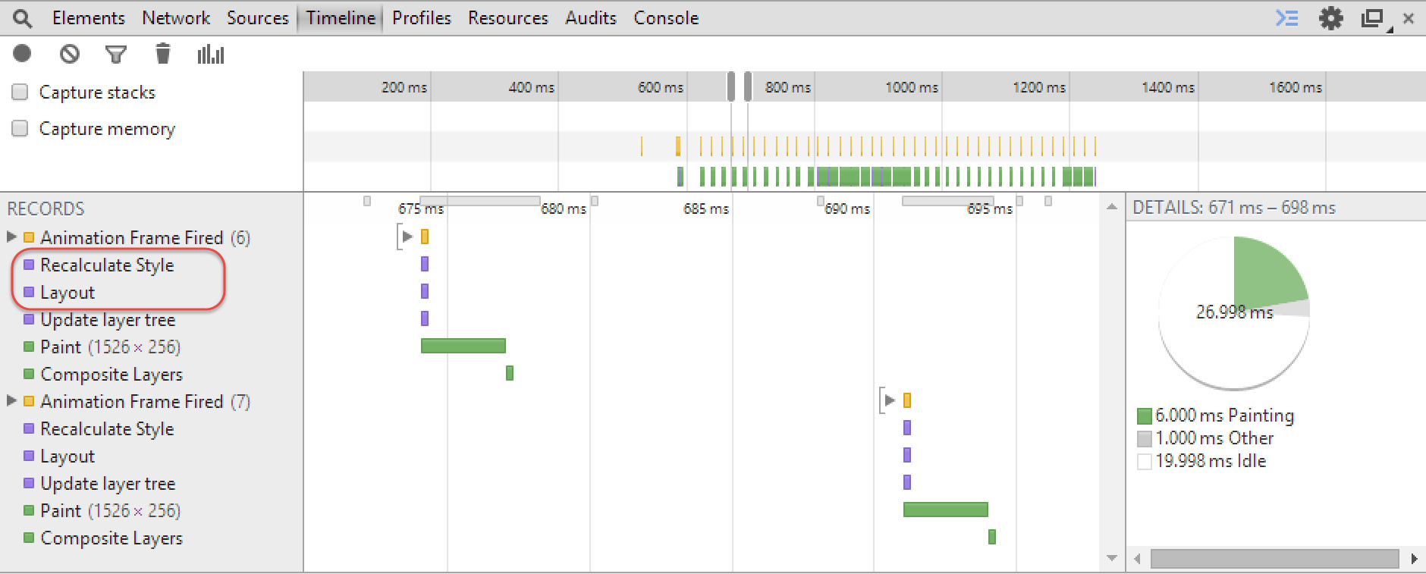Viewport: 1426px width, 574px height.
Task: Click the 1.000 ms Other legend entry
Action: click(x=1205, y=438)
